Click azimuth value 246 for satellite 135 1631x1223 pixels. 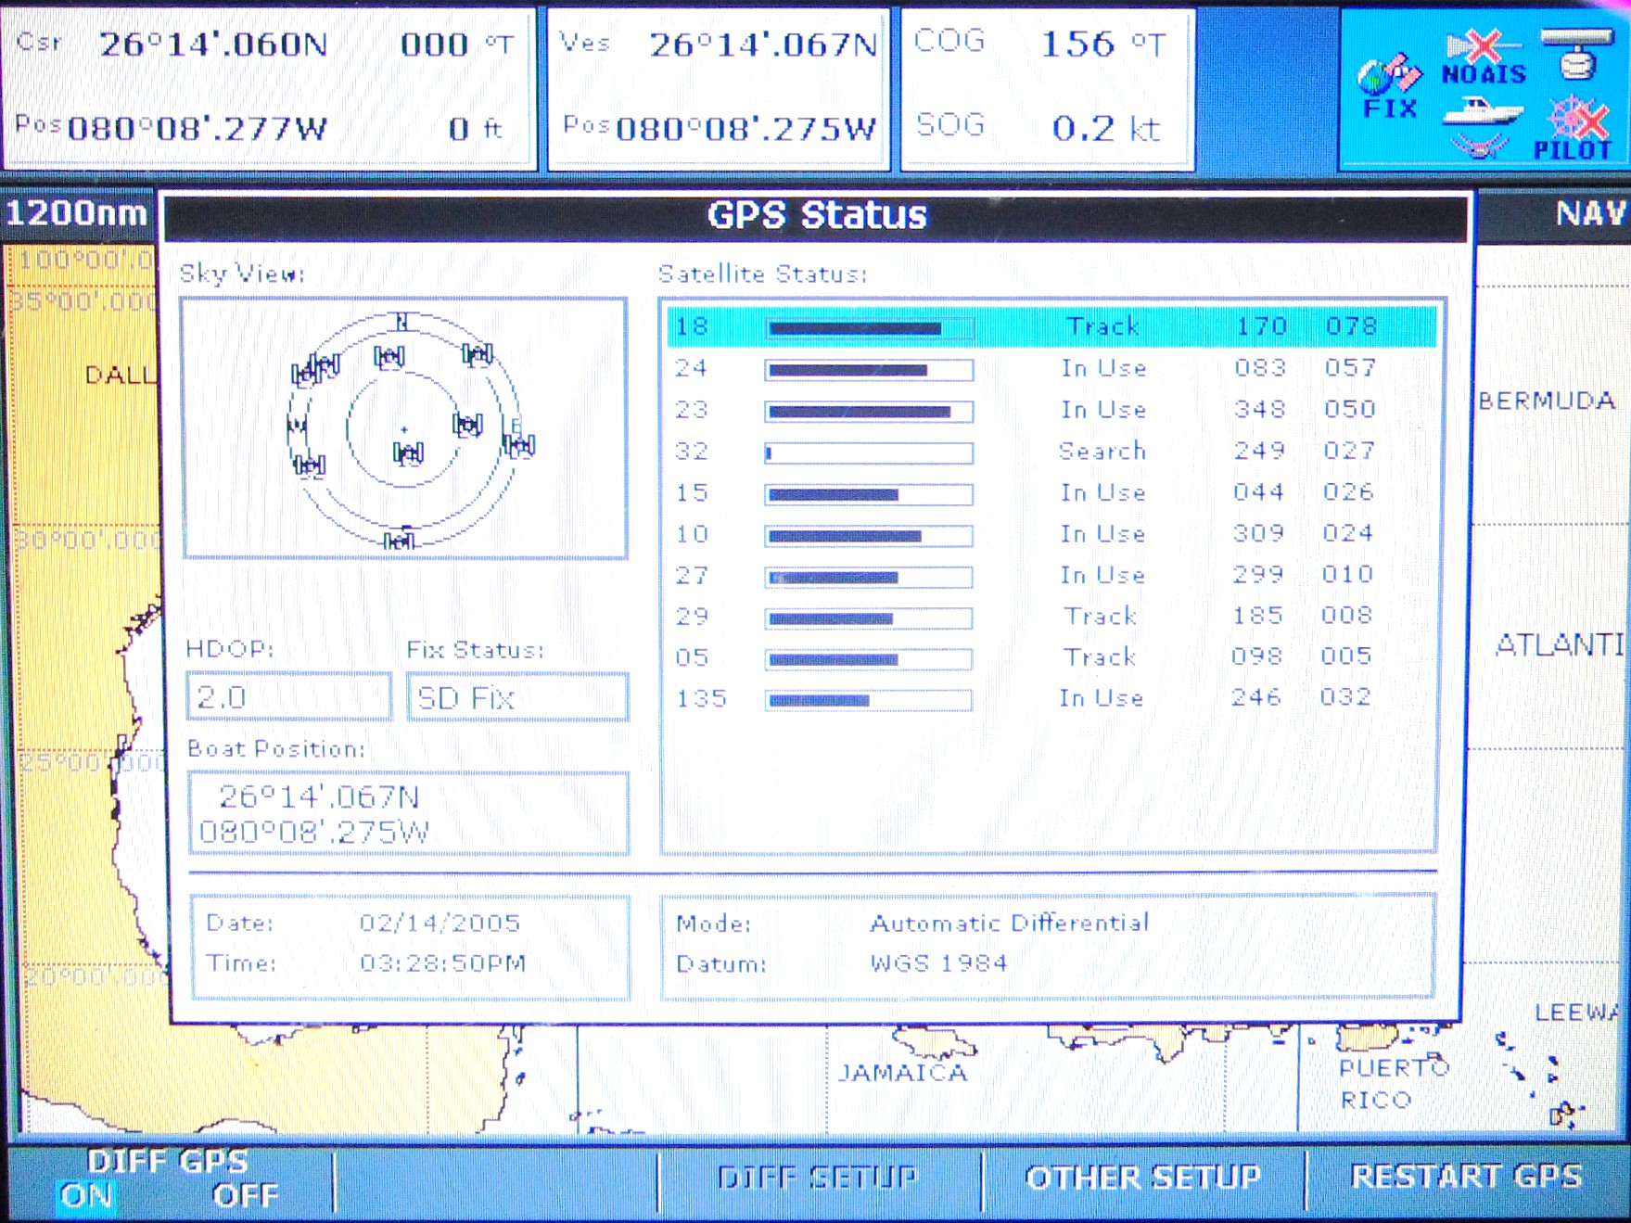[1256, 697]
